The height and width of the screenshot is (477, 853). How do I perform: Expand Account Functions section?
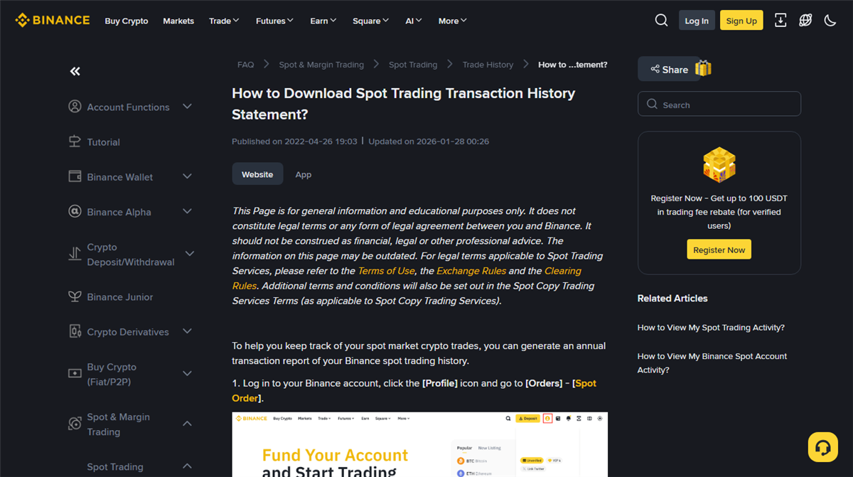click(187, 107)
